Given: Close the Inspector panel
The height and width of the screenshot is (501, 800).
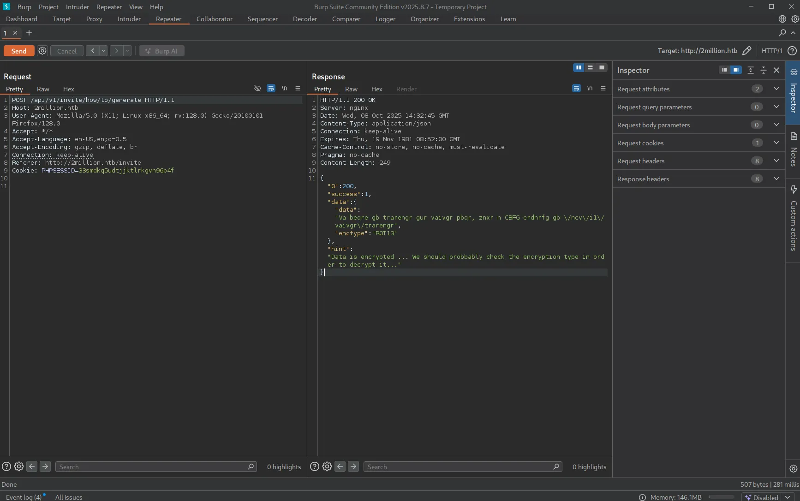Looking at the screenshot, I should tap(776, 70).
